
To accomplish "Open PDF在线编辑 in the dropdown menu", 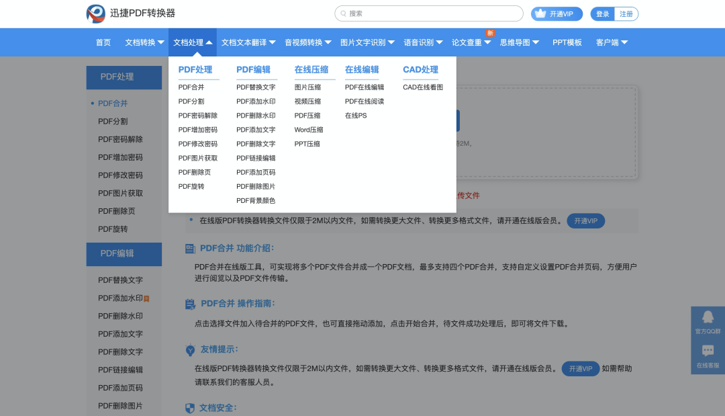I will (x=365, y=87).
